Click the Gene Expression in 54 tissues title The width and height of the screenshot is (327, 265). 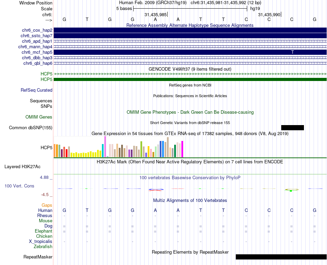[x=190, y=133]
